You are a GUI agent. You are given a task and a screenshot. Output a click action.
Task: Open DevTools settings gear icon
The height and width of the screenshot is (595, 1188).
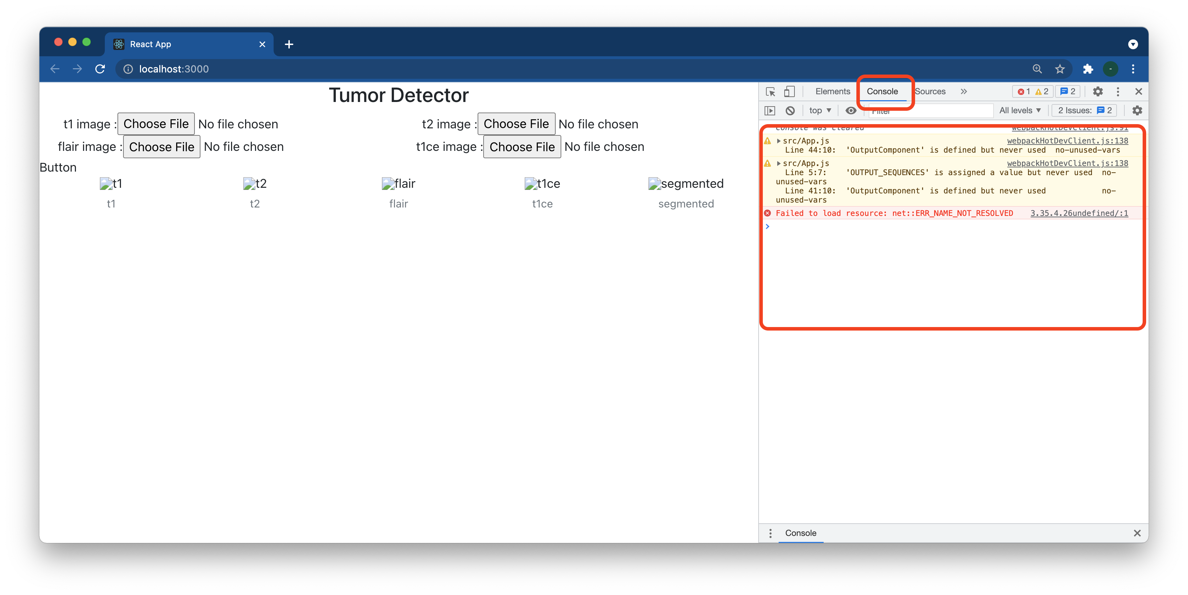click(1098, 92)
